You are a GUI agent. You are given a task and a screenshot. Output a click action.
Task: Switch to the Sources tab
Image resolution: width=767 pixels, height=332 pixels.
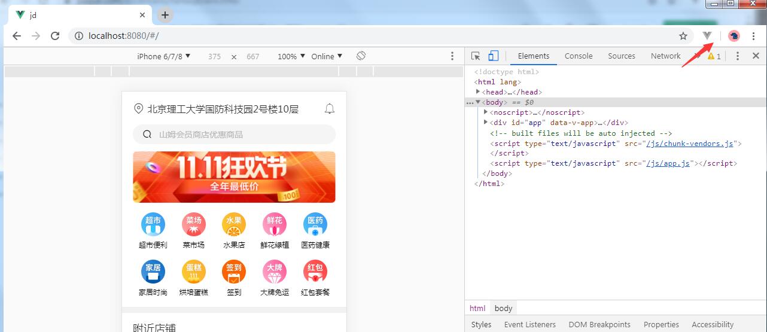tap(622, 56)
